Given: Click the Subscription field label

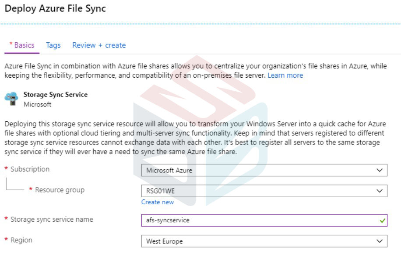Looking at the screenshot, I should pos(30,169).
